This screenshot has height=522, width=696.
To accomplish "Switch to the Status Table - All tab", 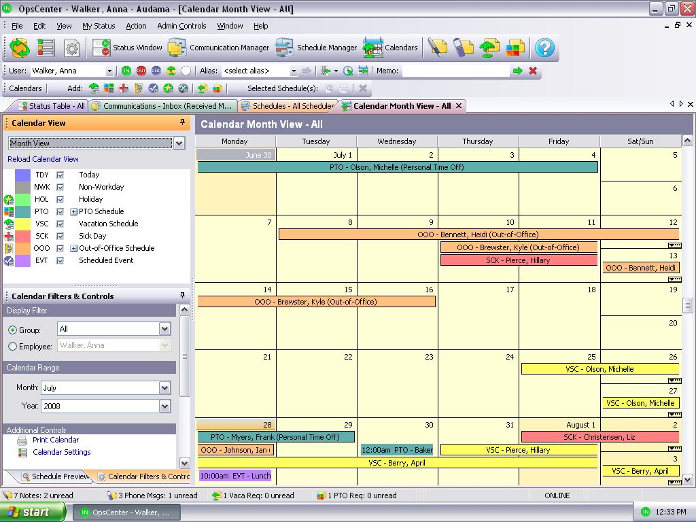I will click(x=50, y=106).
